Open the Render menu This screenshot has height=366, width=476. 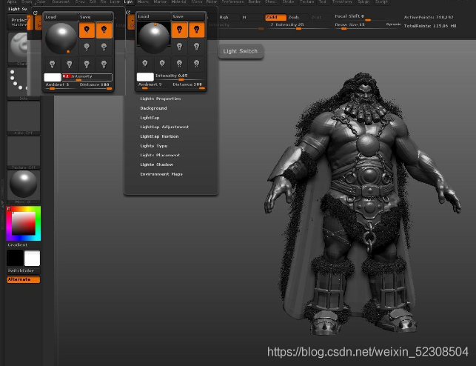pyautogui.click(x=255, y=1)
